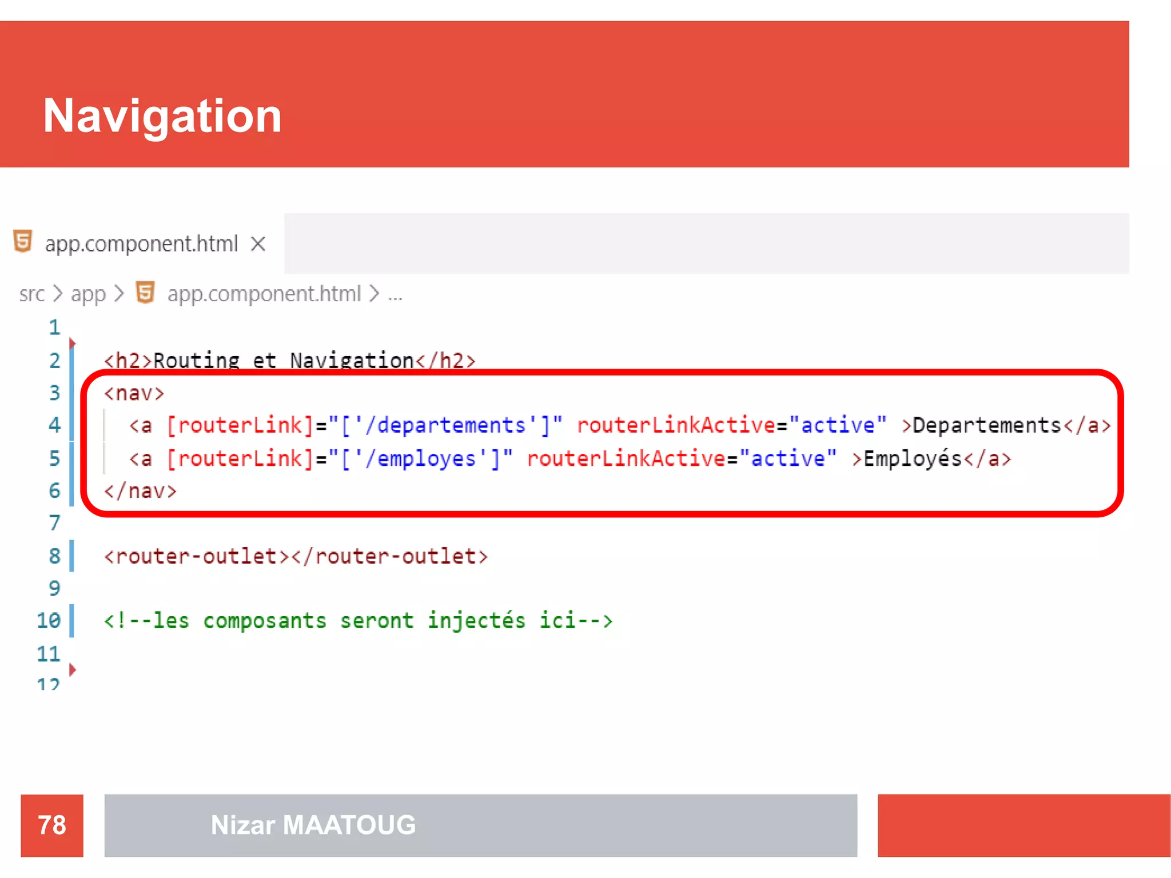Open the app.component.html breadcrumb item
Screen dimensions: 1171x878
264,294
